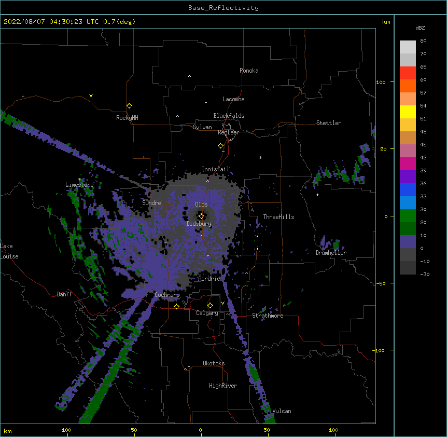Viewport: 447px width, 437px height.
Task: Click the Lacombe city label
Action: (x=233, y=99)
